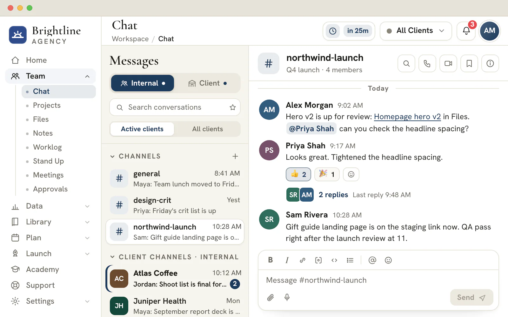Attach a file with the paperclip

pyautogui.click(x=271, y=297)
